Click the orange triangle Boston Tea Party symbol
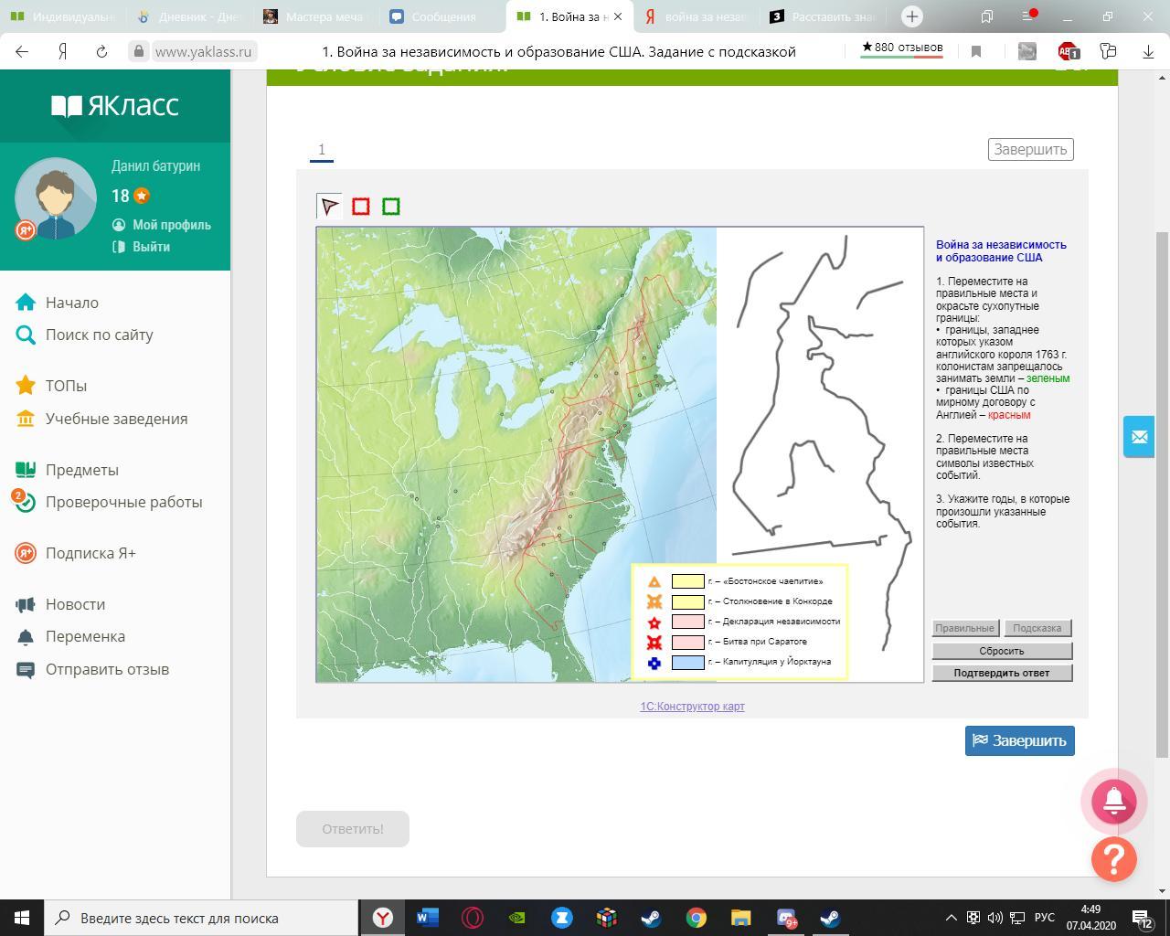The width and height of the screenshot is (1170, 936). click(654, 581)
